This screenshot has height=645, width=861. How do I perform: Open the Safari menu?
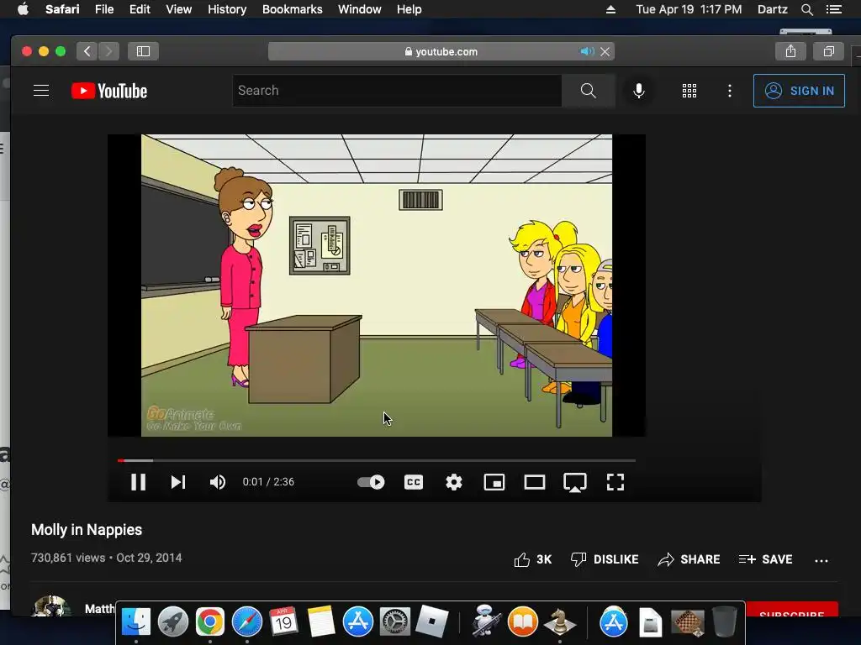pyautogui.click(x=62, y=9)
